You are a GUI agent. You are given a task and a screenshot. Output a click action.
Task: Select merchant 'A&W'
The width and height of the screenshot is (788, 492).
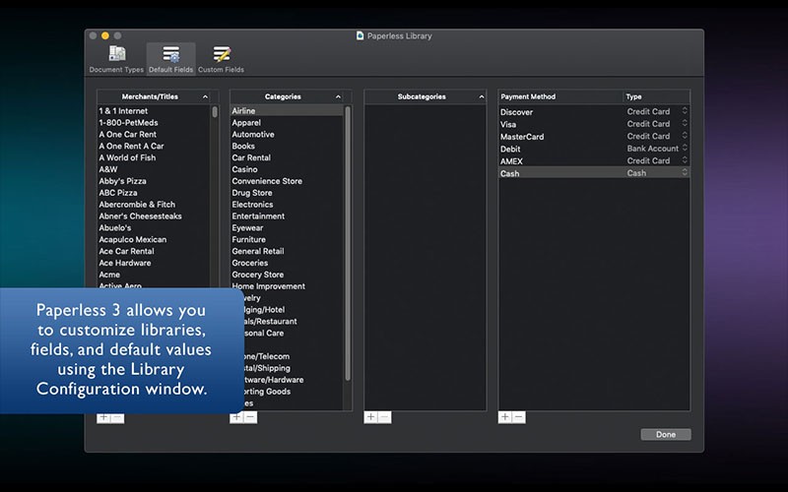click(154, 169)
